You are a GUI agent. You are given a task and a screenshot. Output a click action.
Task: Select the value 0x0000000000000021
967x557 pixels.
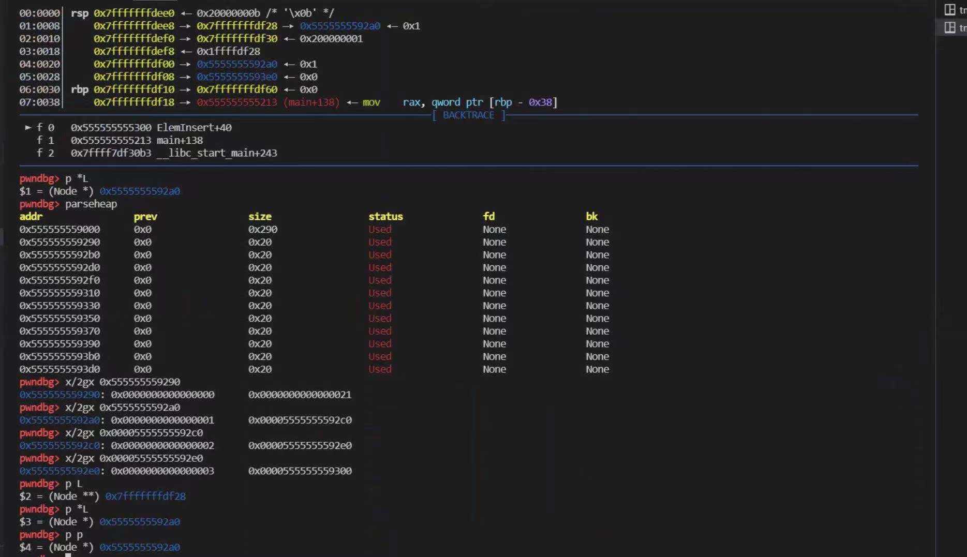point(300,395)
